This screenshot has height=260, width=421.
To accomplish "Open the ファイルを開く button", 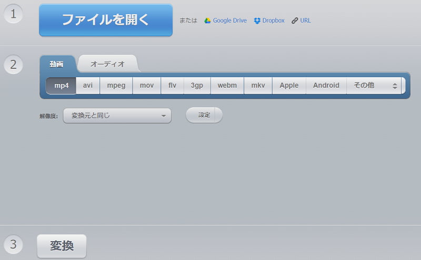I will 106,20.
